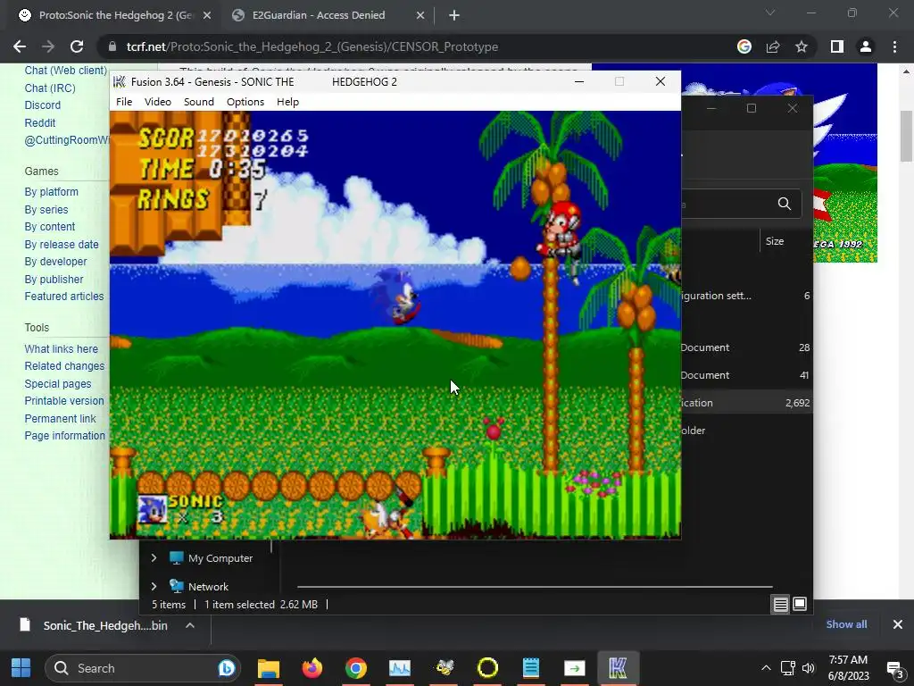
Task: Open Special pages link
Action: click(x=58, y=384)
